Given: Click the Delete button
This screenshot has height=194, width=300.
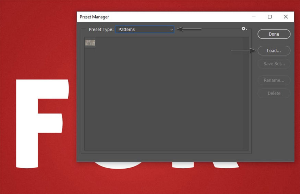Looking at the screenshot, I should pyautogui.click(x=274, y=93).
